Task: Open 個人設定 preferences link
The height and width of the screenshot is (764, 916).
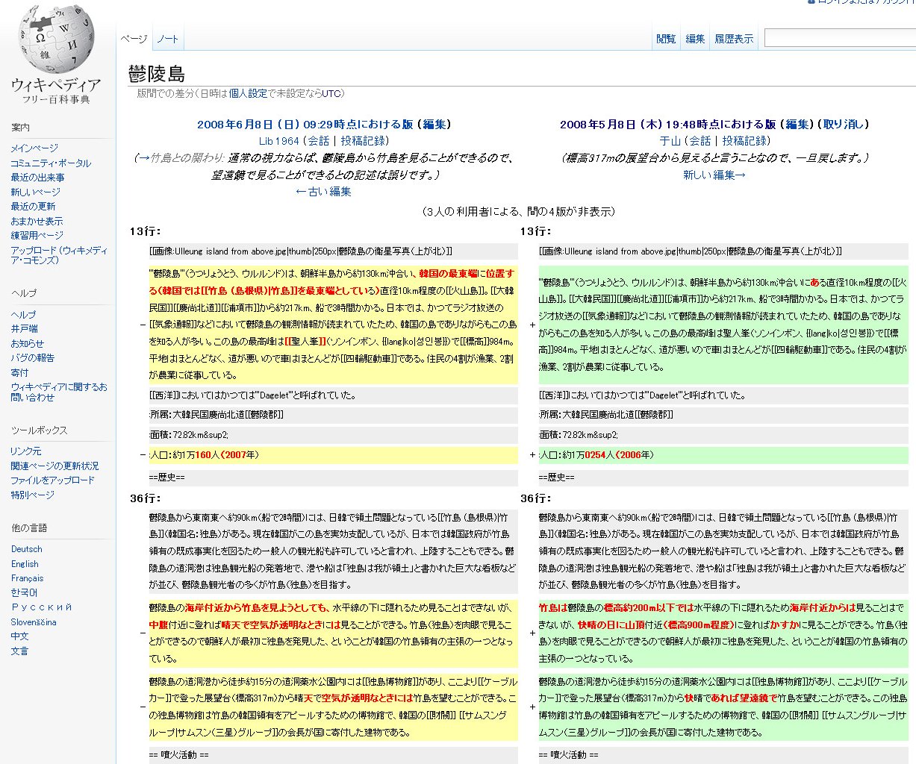Action: click(x=248, y=93)
